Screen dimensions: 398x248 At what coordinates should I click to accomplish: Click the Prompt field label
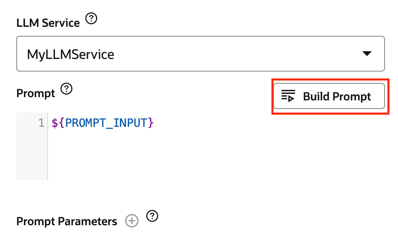pyautogui.click(x=35, y=94)
